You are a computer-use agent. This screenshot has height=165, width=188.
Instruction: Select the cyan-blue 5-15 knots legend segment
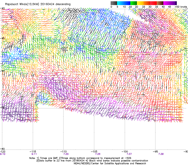point(124,3)
